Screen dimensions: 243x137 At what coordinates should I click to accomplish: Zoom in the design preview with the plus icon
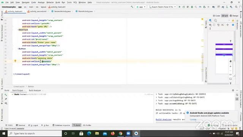click(230, 67)
